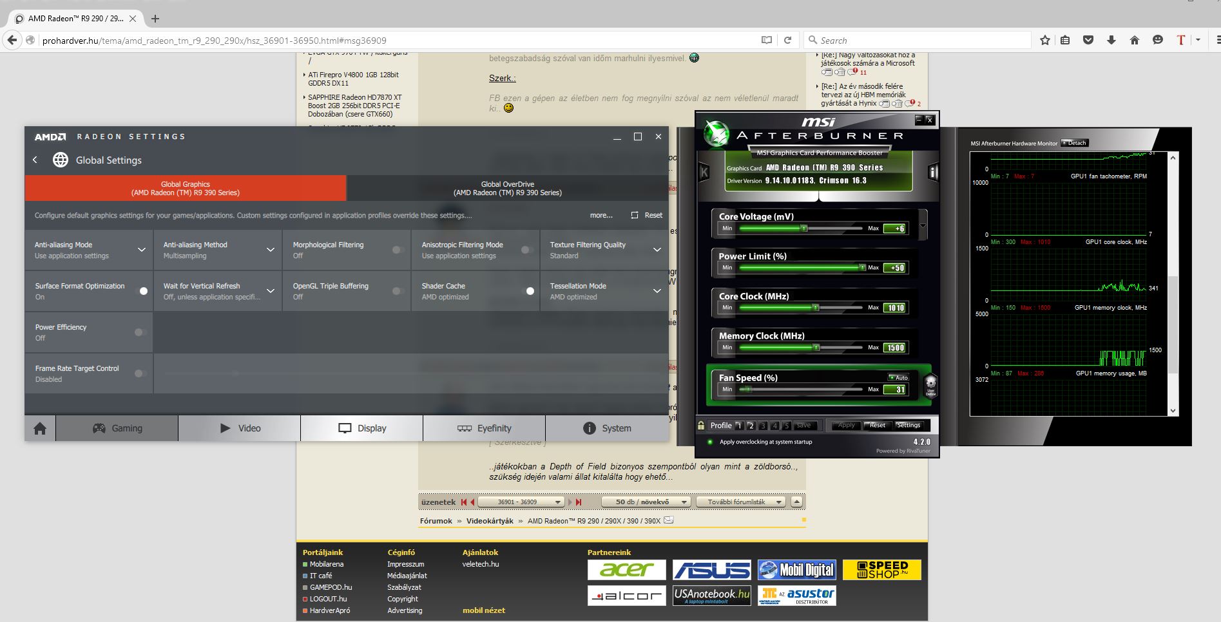Image resolution: width=1221 pixels, height=622 pixels.
Task: Click the Pocket icon in browser toolbar
Action: coord(1088,40)
